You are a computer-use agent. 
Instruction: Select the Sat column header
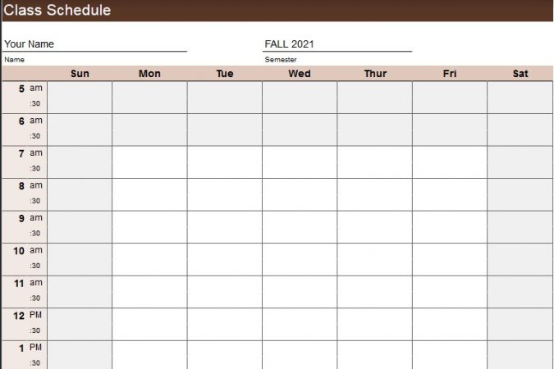coord(520,74)
